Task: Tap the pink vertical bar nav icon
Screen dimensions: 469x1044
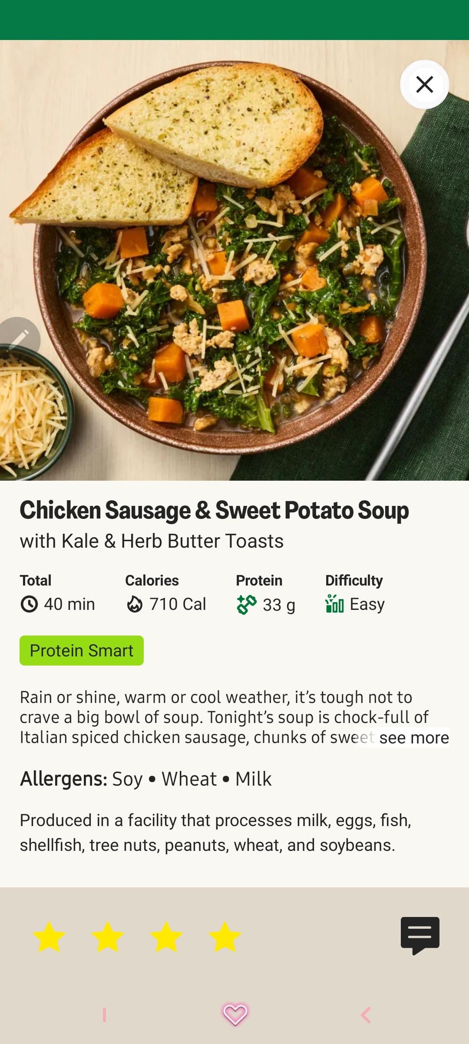Action: 104,1015
